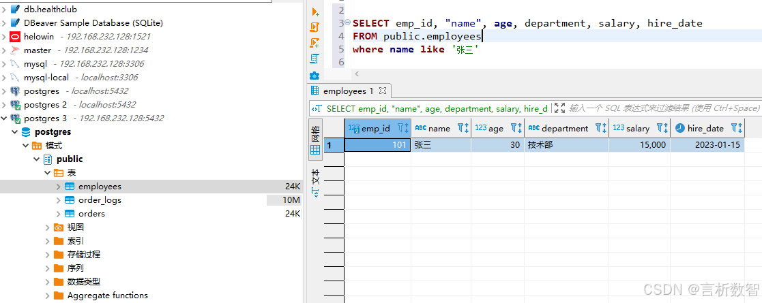
Task: Run SQL statement in new tab icon
Action: (x=314, y=12)
